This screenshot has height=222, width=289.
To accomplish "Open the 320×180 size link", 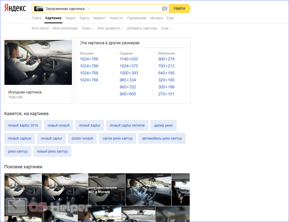I will (x=166, y=80).
